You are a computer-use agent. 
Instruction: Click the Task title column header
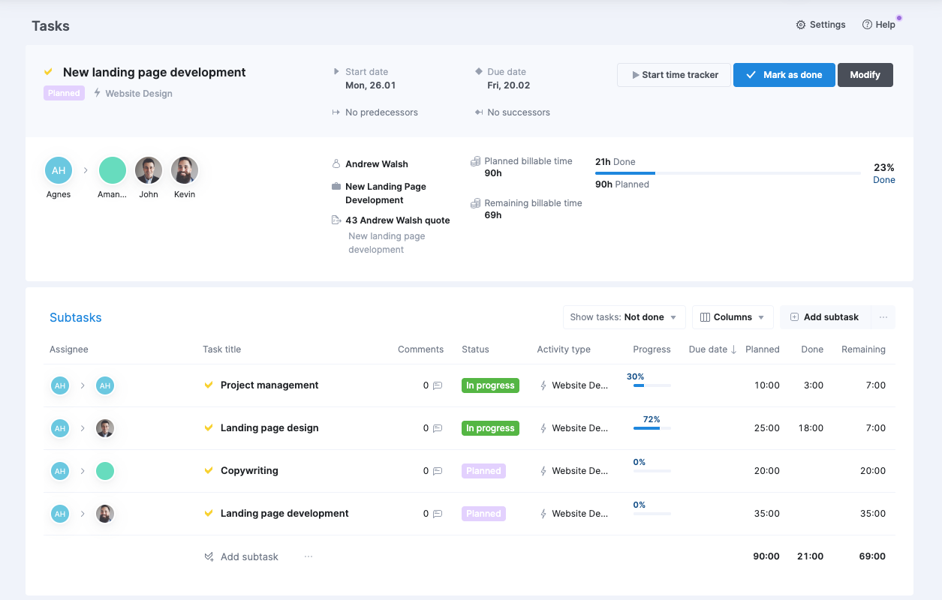click(221, 349)
